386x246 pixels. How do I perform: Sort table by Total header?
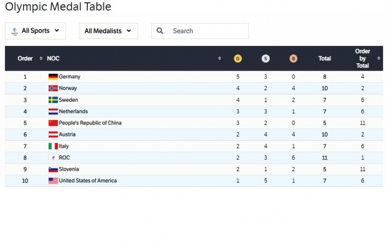click(324, 59)
